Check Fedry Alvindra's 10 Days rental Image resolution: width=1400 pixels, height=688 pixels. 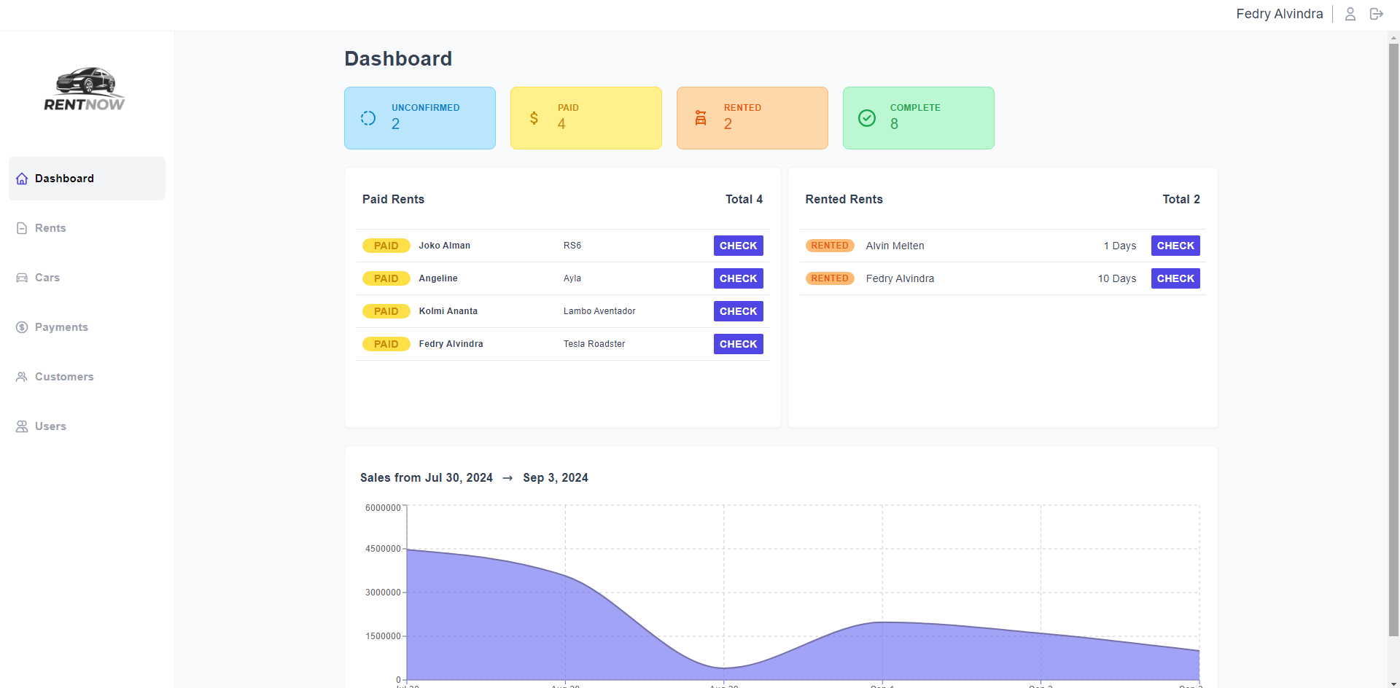(1175, 278)
